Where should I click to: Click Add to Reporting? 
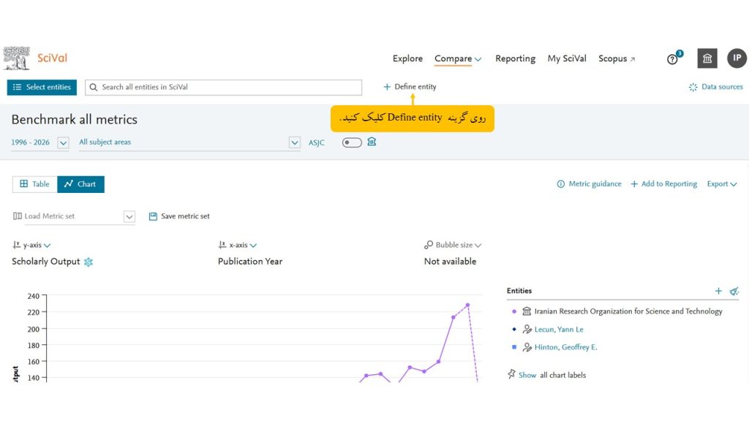[664, 183]
